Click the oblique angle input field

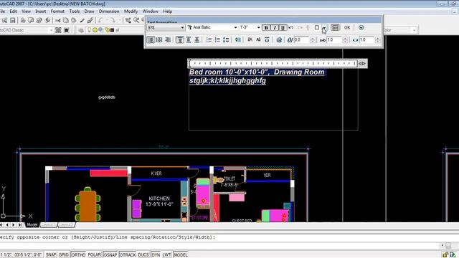pyautogui.click(x=301, y=40)
